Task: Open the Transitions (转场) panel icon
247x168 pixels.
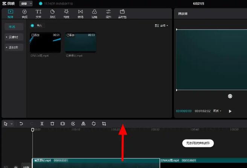Action: [80, 13]
